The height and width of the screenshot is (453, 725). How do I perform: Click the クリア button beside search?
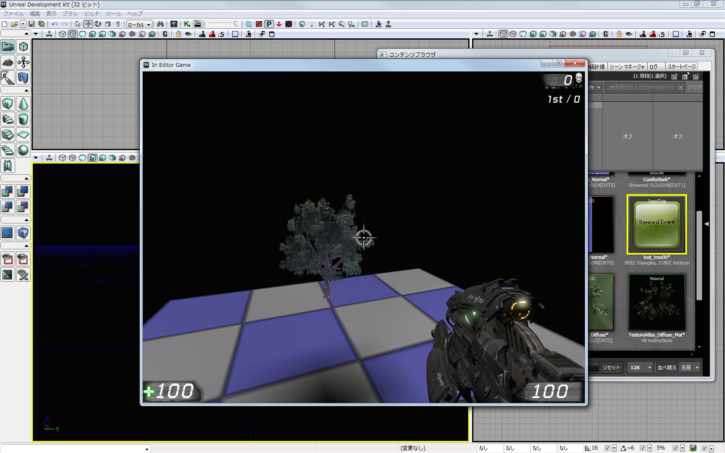[694, 87]
